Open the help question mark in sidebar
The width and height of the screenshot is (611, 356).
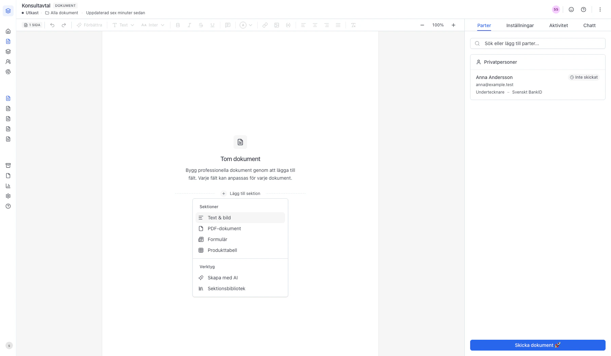pyautogui.click(x=8, y=206)
